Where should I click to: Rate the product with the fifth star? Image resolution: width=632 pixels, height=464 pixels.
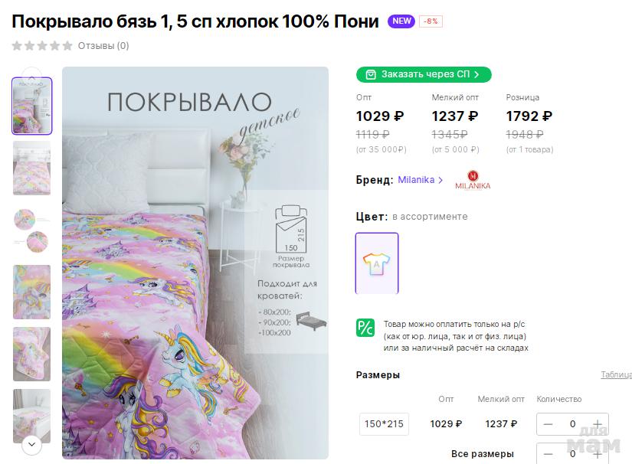(67, 46)
